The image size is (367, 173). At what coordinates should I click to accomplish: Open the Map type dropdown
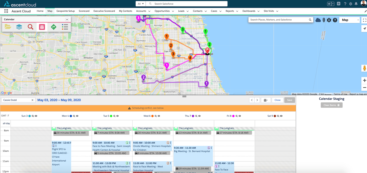(x=349, y=20)
